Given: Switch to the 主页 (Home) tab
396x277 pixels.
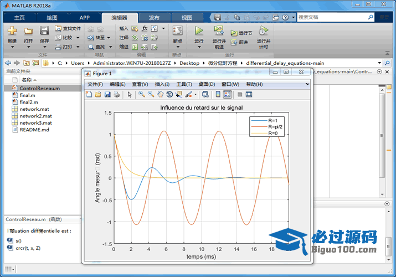Looking at the screenshot, I should point(19,18).
